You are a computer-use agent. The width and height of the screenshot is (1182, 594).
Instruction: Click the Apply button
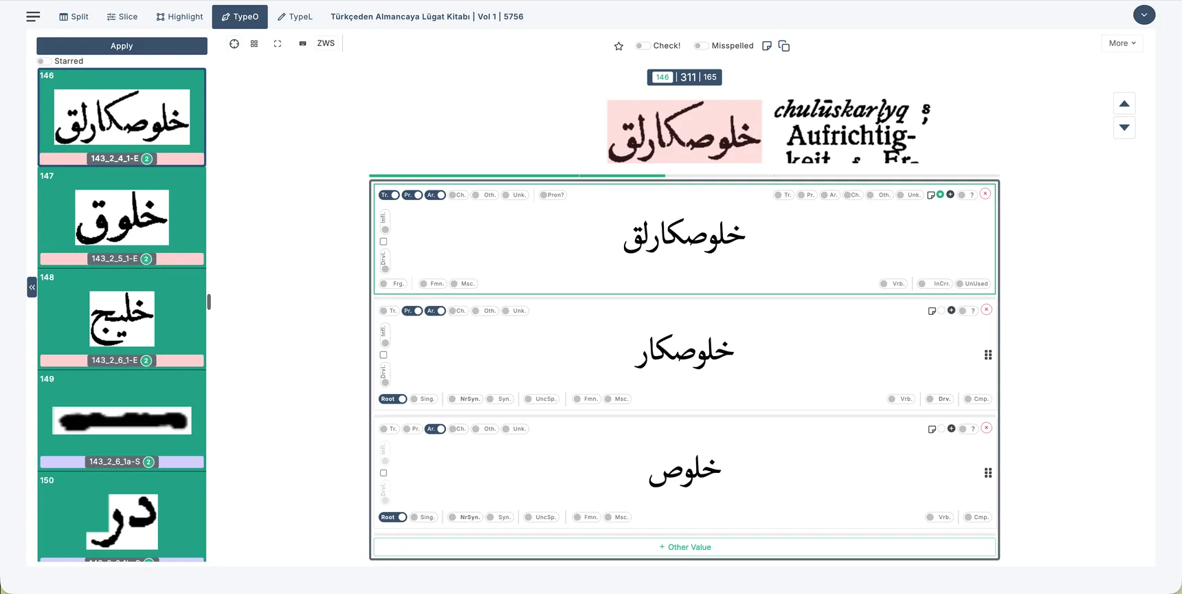(x=122, y=46)
